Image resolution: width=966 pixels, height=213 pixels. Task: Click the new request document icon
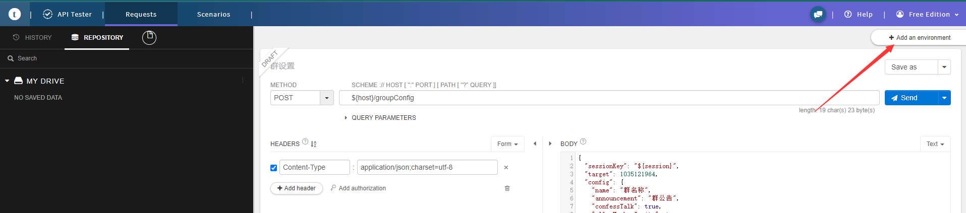(149, 37)
